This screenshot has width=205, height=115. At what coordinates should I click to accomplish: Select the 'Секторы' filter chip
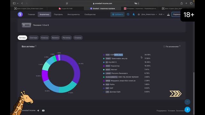point(33,38)
